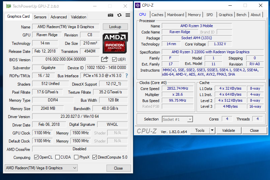This screenshot has width=270, height=180.
Task: Open the GPU selection dropdown in GPU-Z
Action: coord(41,168)
